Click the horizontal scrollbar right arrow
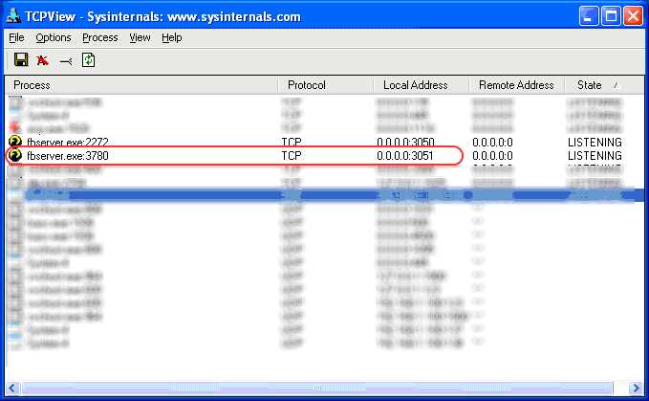649x401 pixels. (x=636, y=389)
